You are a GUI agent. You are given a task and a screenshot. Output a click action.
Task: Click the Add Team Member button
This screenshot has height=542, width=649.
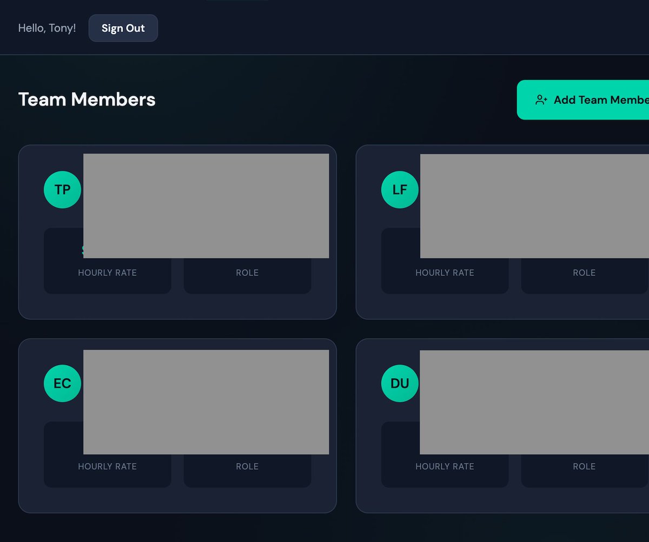tap(583, 100)
